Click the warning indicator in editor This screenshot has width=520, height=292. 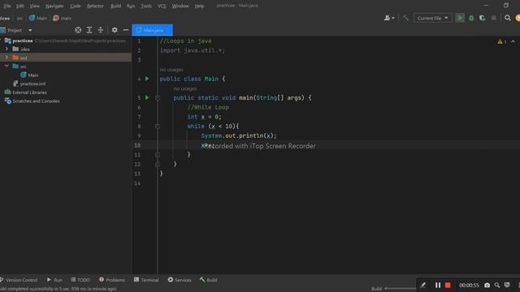click(502, 41)
